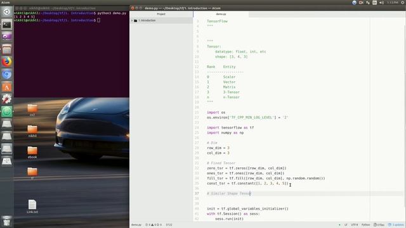
Task: Open the Ubuntu Dash search launcher icon
Action: click(7, 12)
